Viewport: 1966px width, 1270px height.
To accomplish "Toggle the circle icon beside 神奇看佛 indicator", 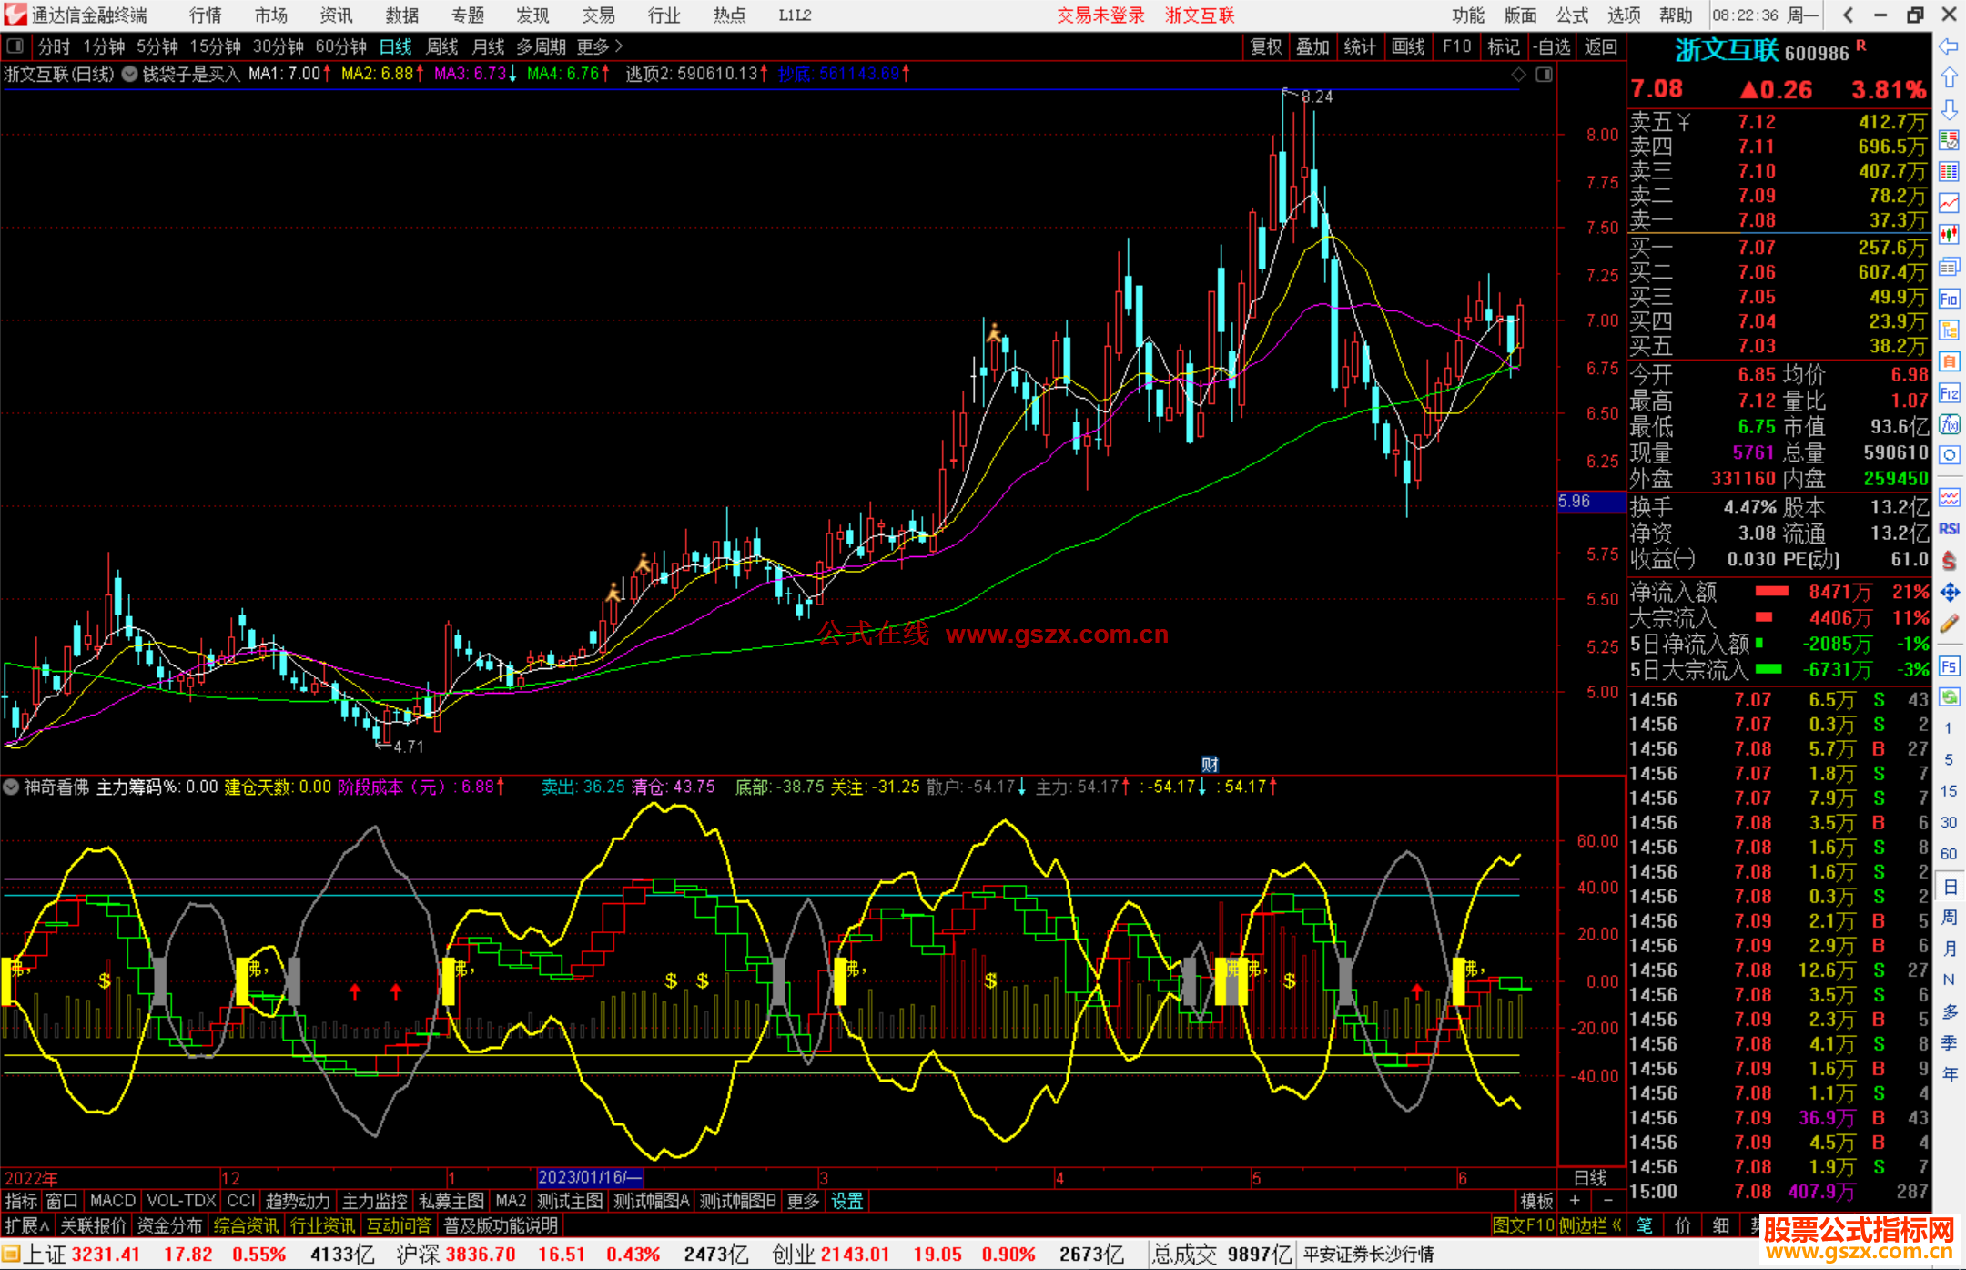I will click(12, 787).
